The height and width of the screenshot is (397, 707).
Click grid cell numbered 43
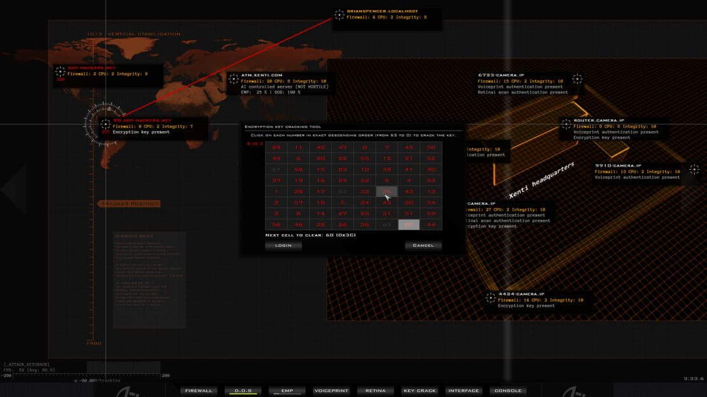click(x=408, y=192)
